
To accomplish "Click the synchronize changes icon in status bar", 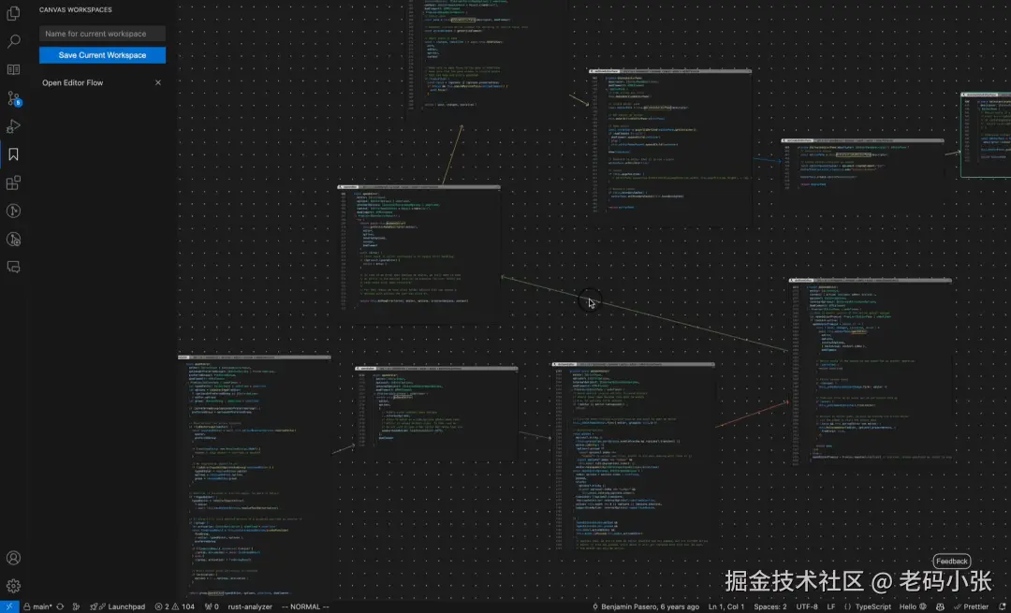I will click(x=60, y=606).
